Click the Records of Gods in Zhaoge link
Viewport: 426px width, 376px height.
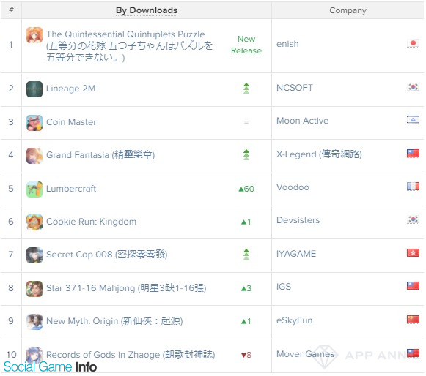(x=131, y=355)
